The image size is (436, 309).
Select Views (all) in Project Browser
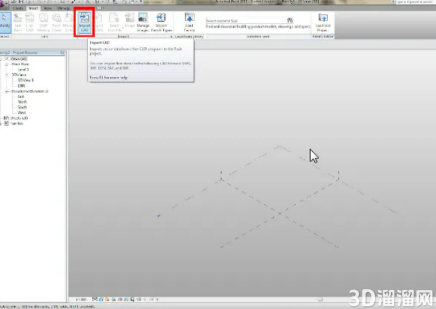[x=18, y=59]
